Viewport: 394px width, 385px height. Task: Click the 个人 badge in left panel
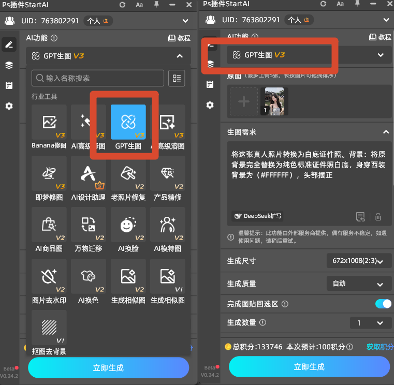[x=98, y=21]
